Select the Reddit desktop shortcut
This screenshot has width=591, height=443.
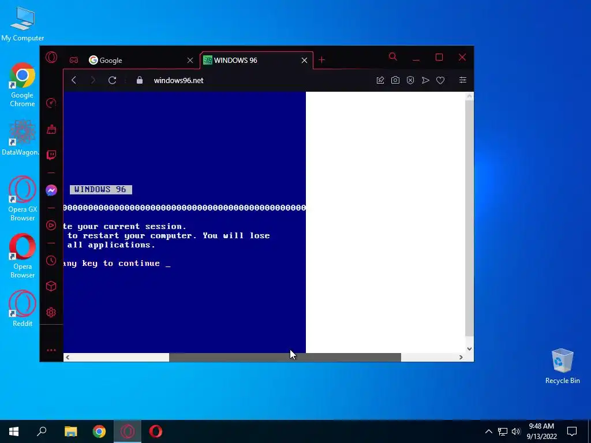click(23, 309)
